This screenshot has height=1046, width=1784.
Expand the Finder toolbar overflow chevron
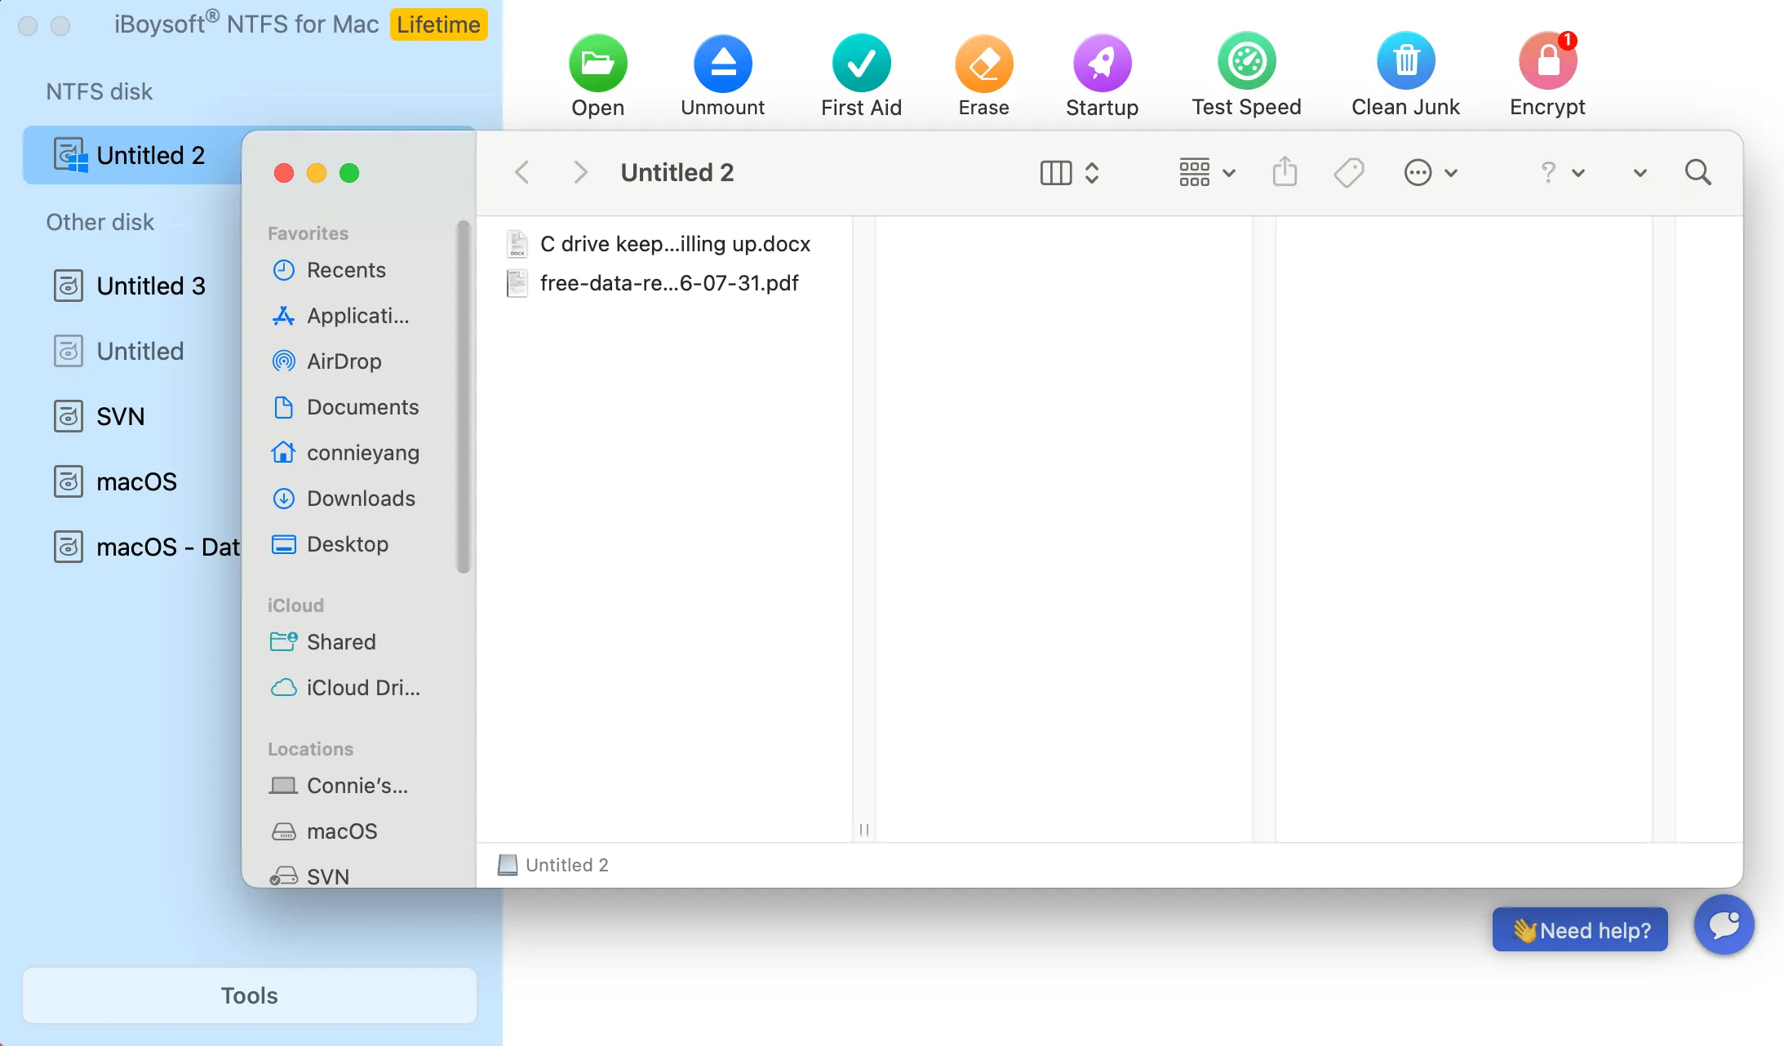(x=1640, y=173)
